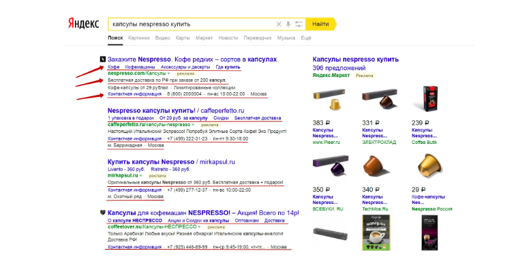This screenshot has height=266, width=531.
Task: Click inside the search input field
Action: click(x=192, y=24)
